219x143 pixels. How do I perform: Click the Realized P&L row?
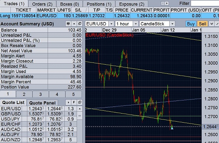click(x=41, y=66)
